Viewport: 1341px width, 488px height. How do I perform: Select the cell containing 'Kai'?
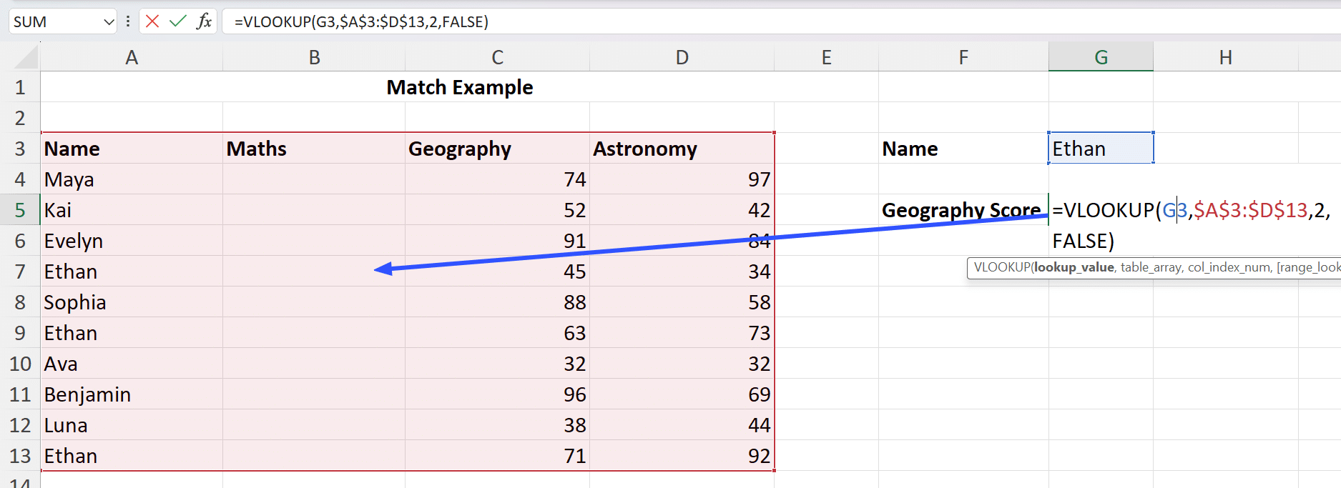click(132, 210)
